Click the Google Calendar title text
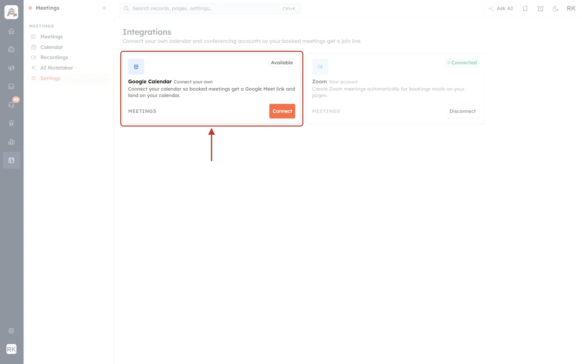 click(x=150, y=82)
